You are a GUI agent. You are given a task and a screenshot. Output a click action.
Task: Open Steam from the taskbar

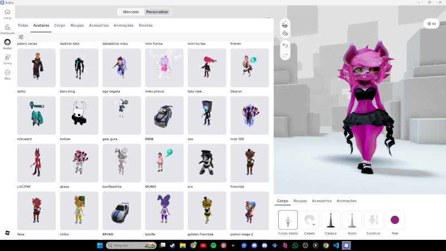[x=172, y=245]
